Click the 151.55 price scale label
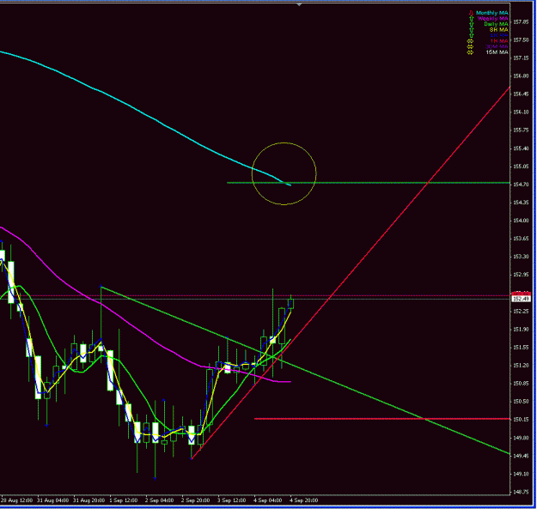 tap(521, 347)
